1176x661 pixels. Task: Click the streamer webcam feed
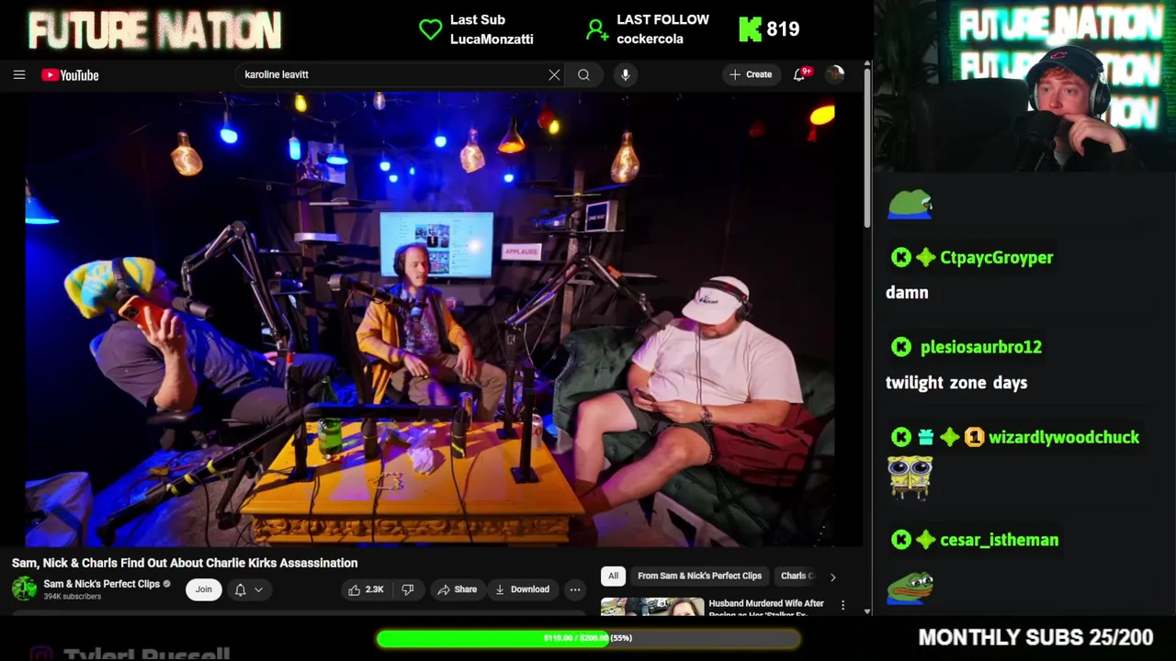pos(1024,86)
